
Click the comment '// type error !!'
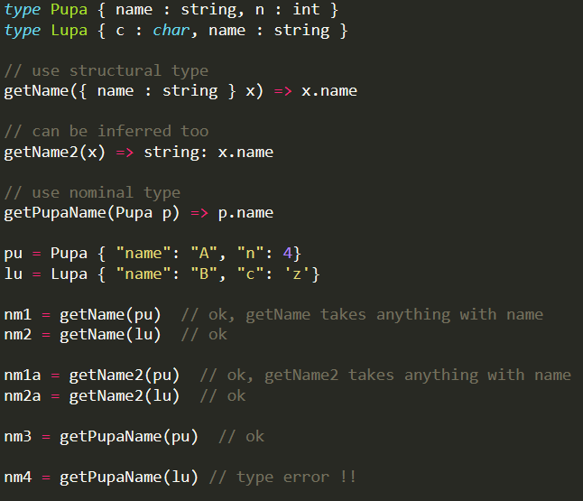[x=283, y=478]
